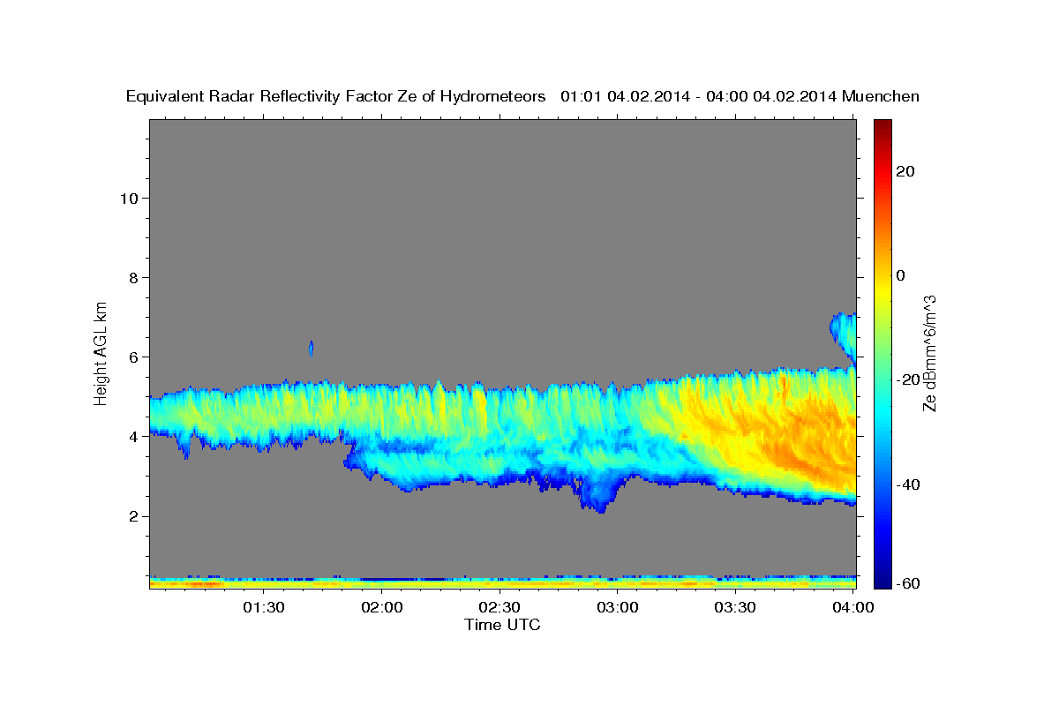Screen dimensions: 1059x706
Task: Click the yellow section of the colorbar
Action: [x=882, y=291]
